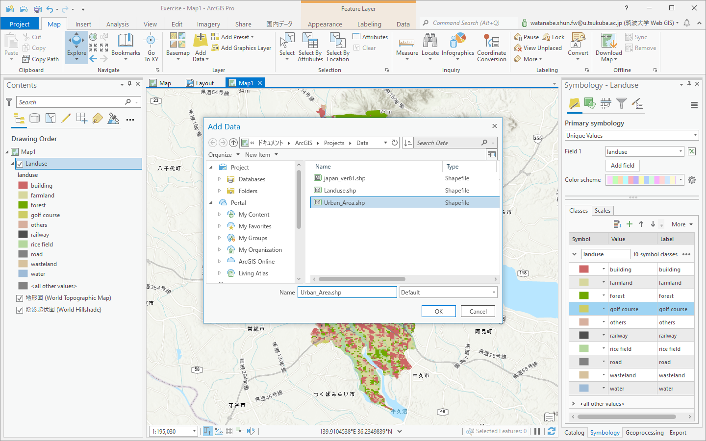Expand the Databases tree node
Screen dimensions: 706x441
219,179
